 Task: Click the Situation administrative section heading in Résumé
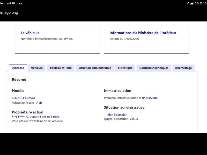coord(124,107)
